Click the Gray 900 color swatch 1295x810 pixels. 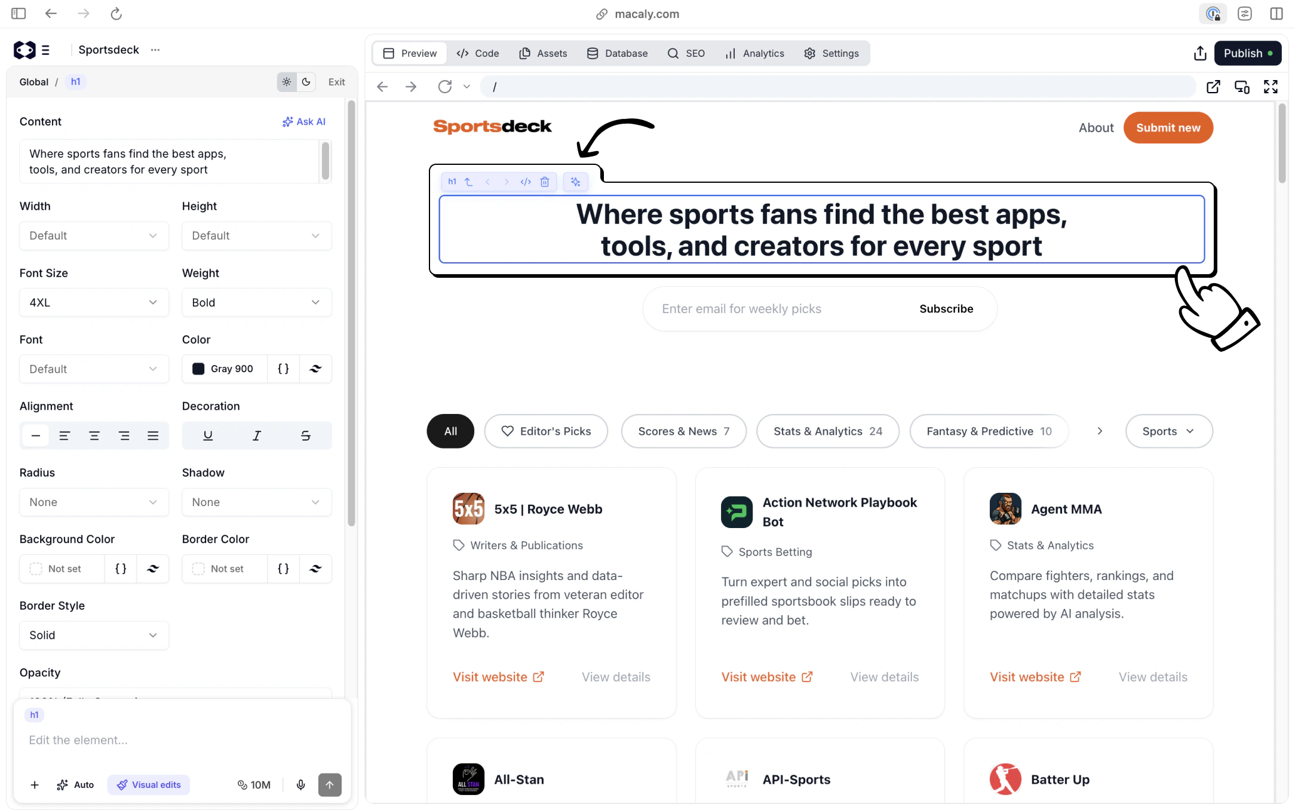[x=198, y=369]
